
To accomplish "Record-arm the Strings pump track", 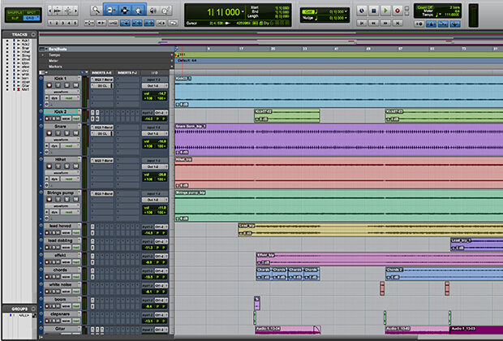I will click(x=49, y=200).
